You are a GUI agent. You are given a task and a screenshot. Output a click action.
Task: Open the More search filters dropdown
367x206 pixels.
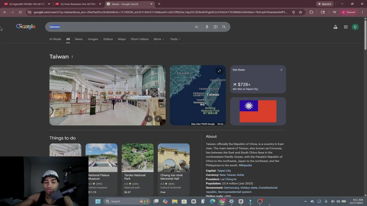pos(159,39)
